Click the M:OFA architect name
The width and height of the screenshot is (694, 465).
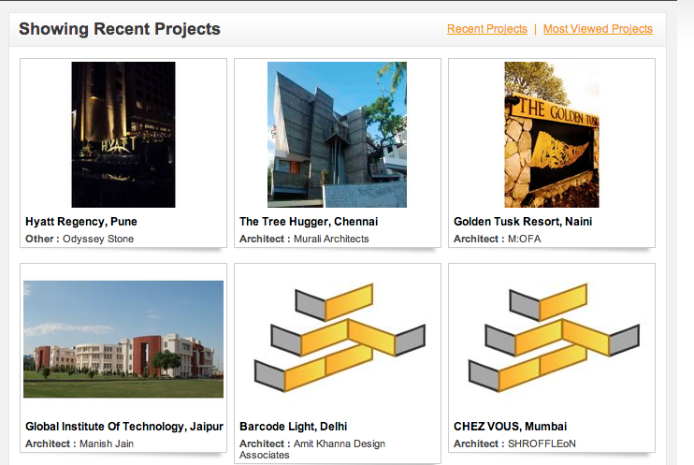coord(524,239)
